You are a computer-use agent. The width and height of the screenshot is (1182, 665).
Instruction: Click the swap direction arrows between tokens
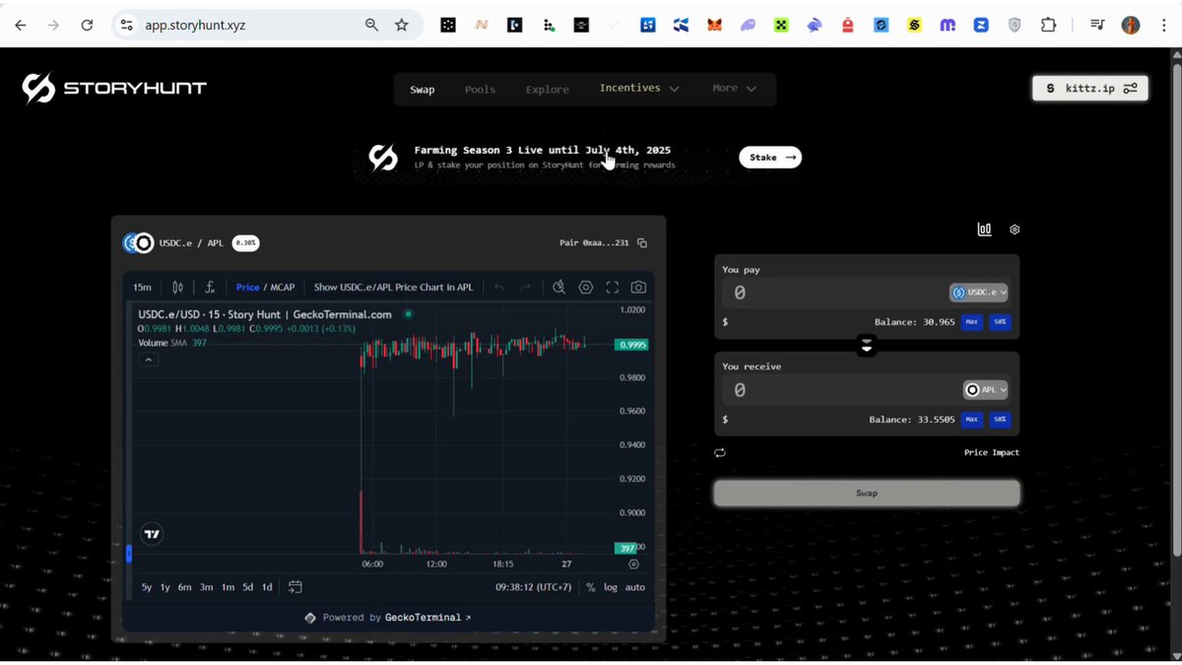click(x=866, y=345)
